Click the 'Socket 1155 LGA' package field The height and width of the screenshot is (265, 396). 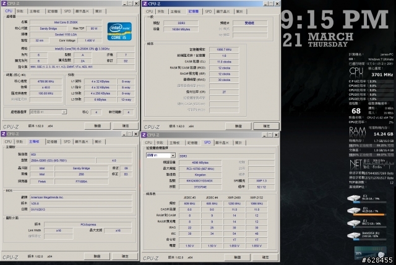[x=66, y=35]
